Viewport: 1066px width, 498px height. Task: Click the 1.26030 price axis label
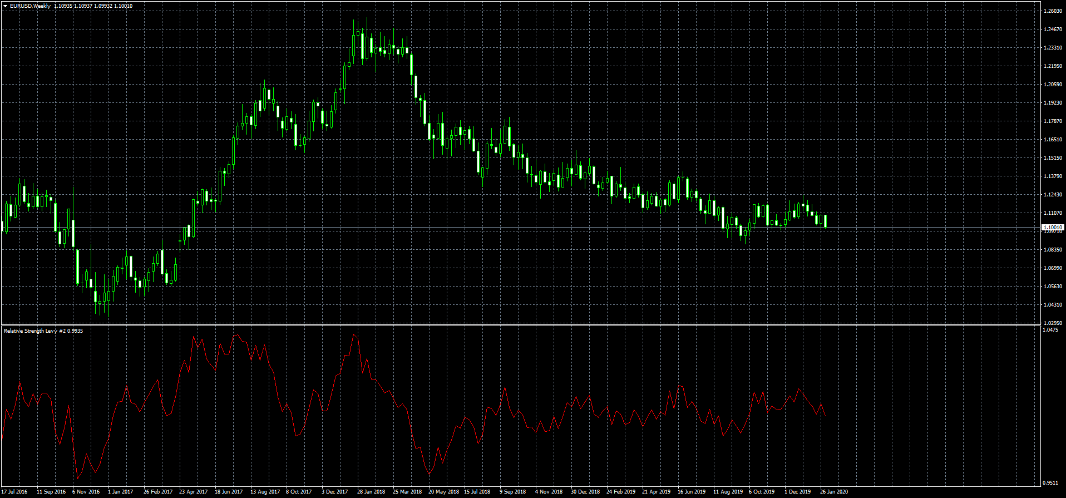(1053, 11)
